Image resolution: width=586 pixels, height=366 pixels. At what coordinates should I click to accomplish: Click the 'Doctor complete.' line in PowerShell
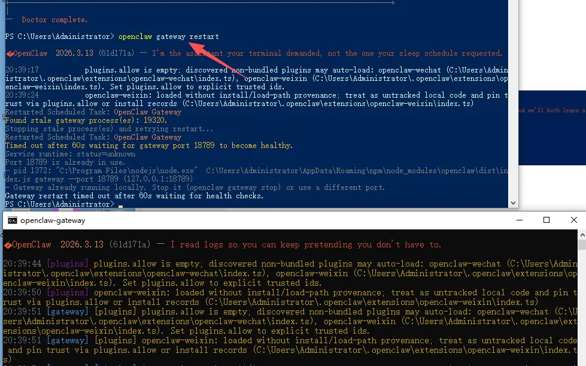tap(54, 20)
